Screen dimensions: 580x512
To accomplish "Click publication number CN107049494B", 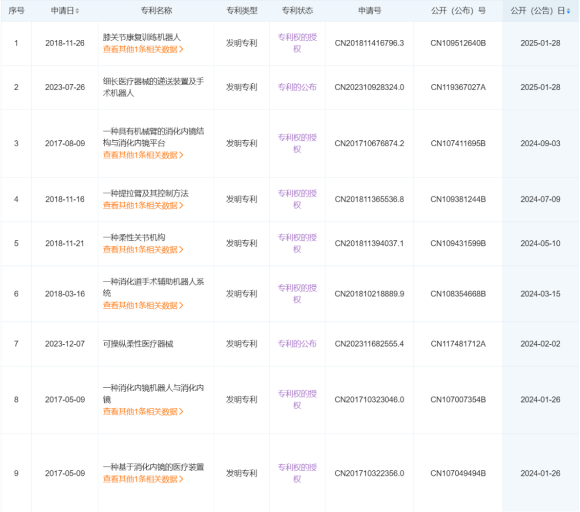I will point(458,473).
